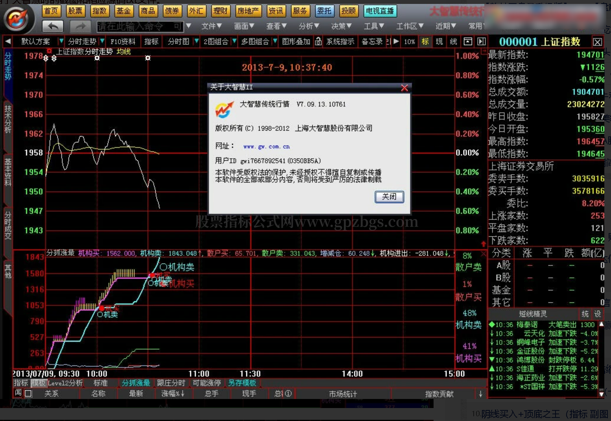Open the 文件 dropdown menu
The width and height of the screenshot is (611, 421).
pyautogui.click(x=212, y=26)
